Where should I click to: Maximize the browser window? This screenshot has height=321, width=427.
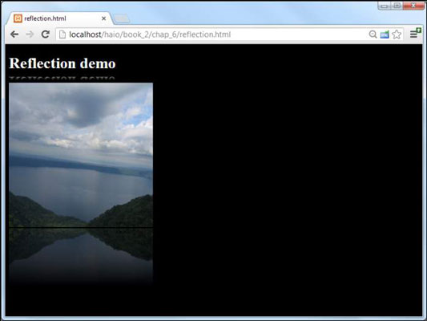[397, 6]
